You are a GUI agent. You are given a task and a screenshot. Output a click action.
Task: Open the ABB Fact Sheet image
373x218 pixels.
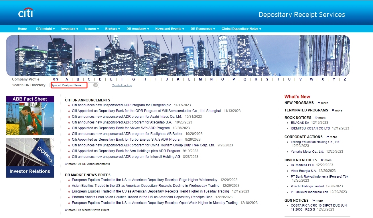point(30,115)
